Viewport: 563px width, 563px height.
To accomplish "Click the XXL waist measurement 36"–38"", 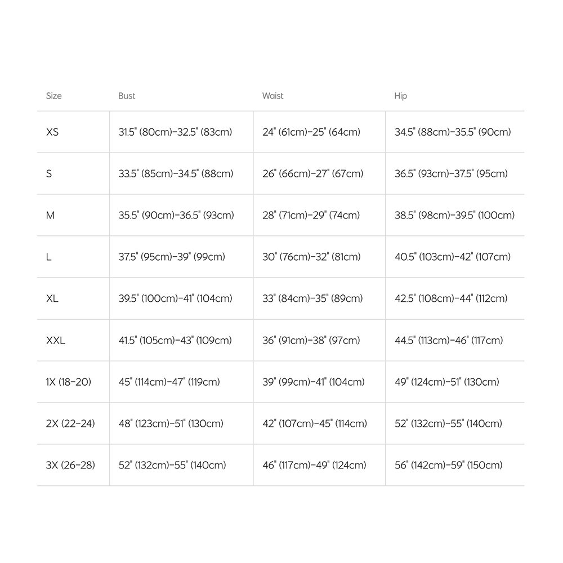I will tap(312, 341).
